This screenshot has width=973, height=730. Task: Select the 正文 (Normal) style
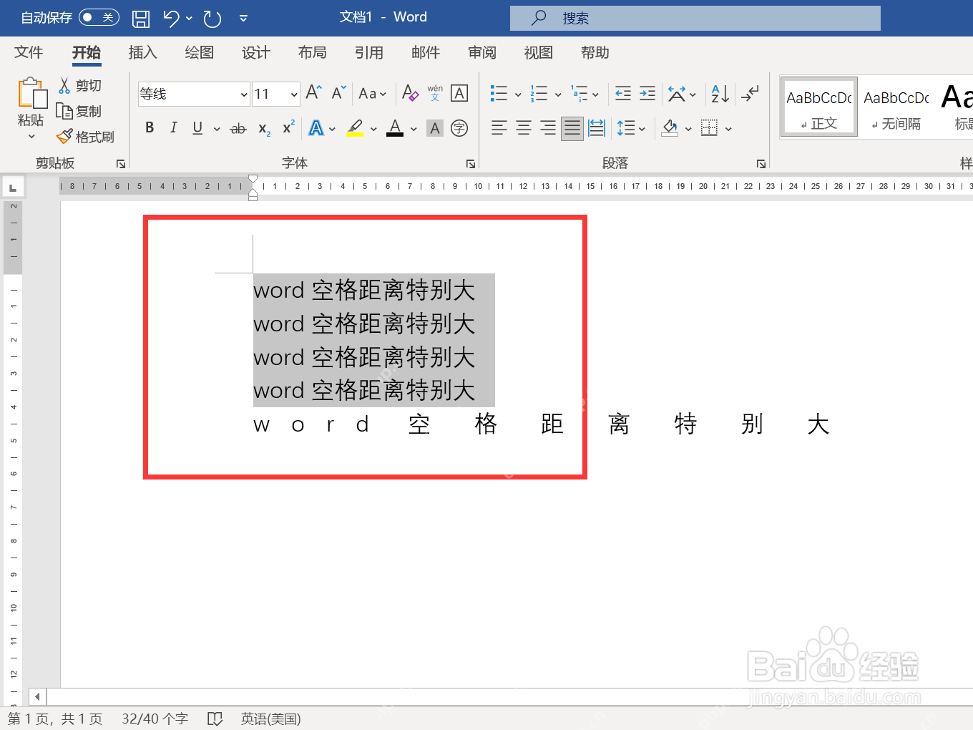(x=819, y=107)
